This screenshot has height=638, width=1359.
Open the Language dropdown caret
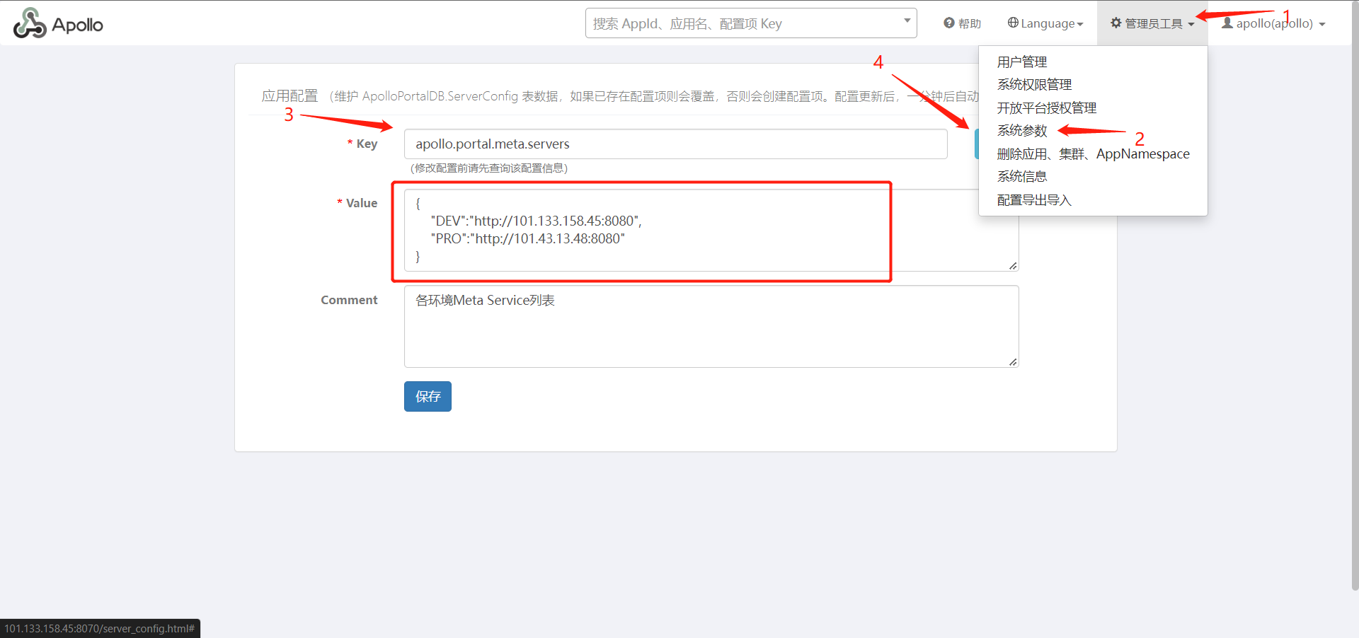pos(1080,25)
